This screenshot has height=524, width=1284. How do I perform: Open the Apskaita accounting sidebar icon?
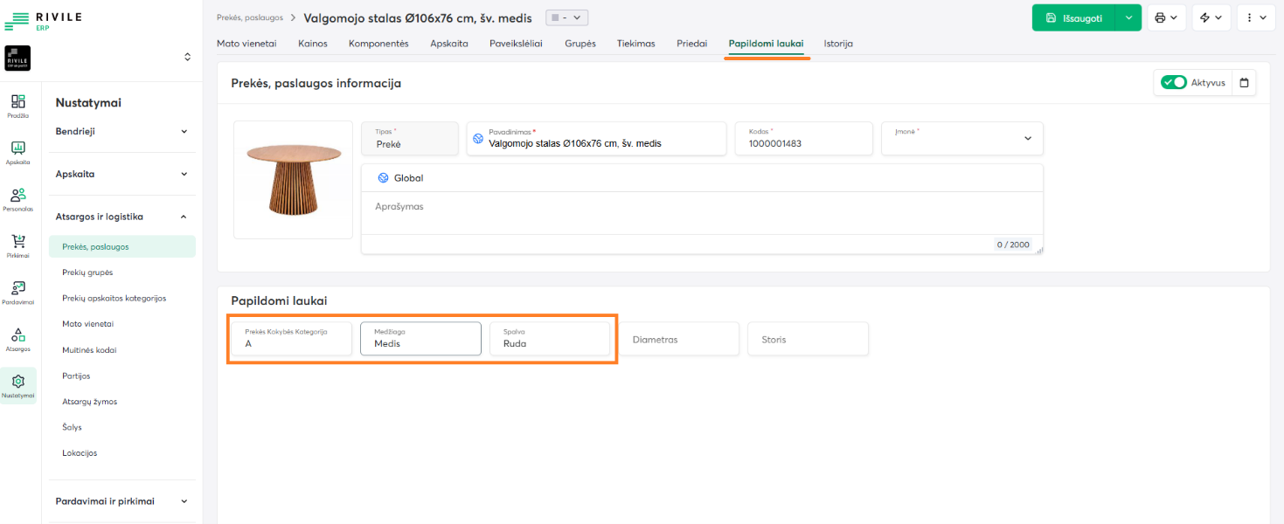click(x=18, y=152)
